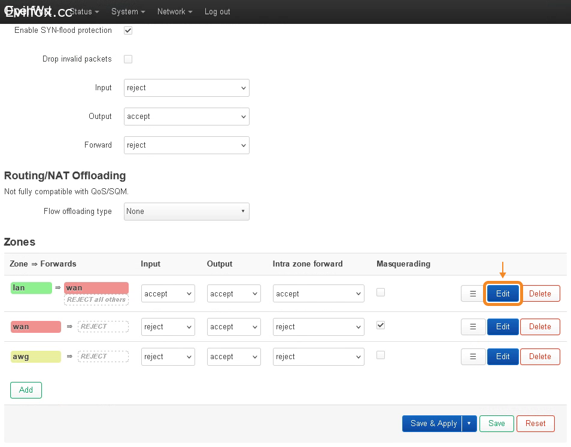
Task: Click the Add zone button
Action: (26, 390)
